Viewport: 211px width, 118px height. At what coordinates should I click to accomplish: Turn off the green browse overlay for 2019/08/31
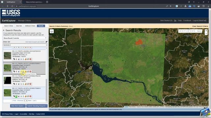pyautogui.click(x=16, y=96)
